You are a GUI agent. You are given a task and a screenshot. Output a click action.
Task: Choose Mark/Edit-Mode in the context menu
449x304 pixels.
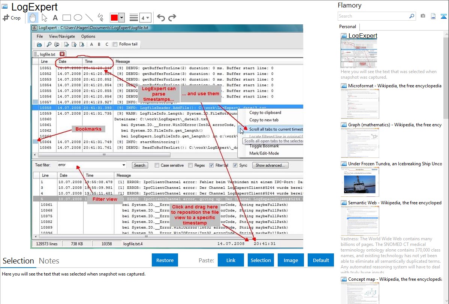[x=264, y=153]
